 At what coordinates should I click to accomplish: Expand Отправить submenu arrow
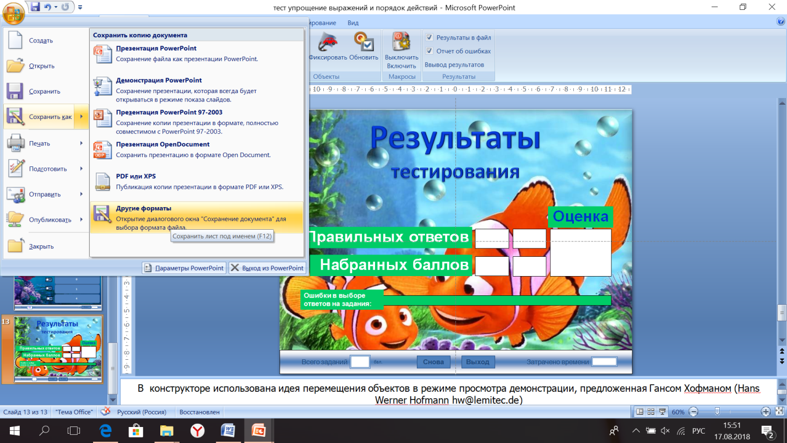point(82,194)
